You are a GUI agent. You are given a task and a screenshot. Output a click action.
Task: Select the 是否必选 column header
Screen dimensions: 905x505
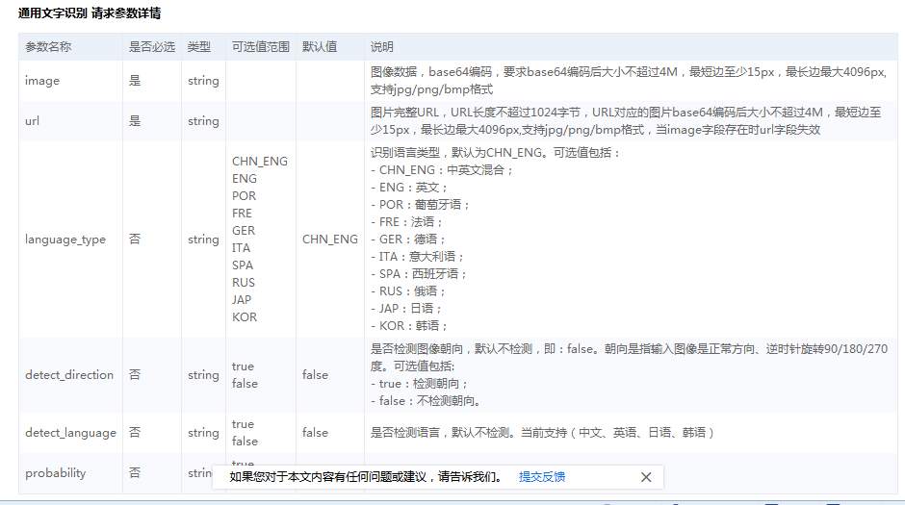point(151,47)
